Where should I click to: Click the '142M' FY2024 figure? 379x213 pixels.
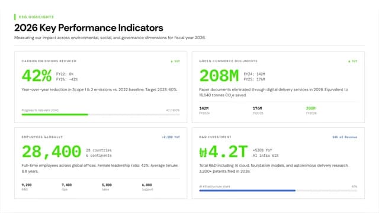(x=204, y=108)
